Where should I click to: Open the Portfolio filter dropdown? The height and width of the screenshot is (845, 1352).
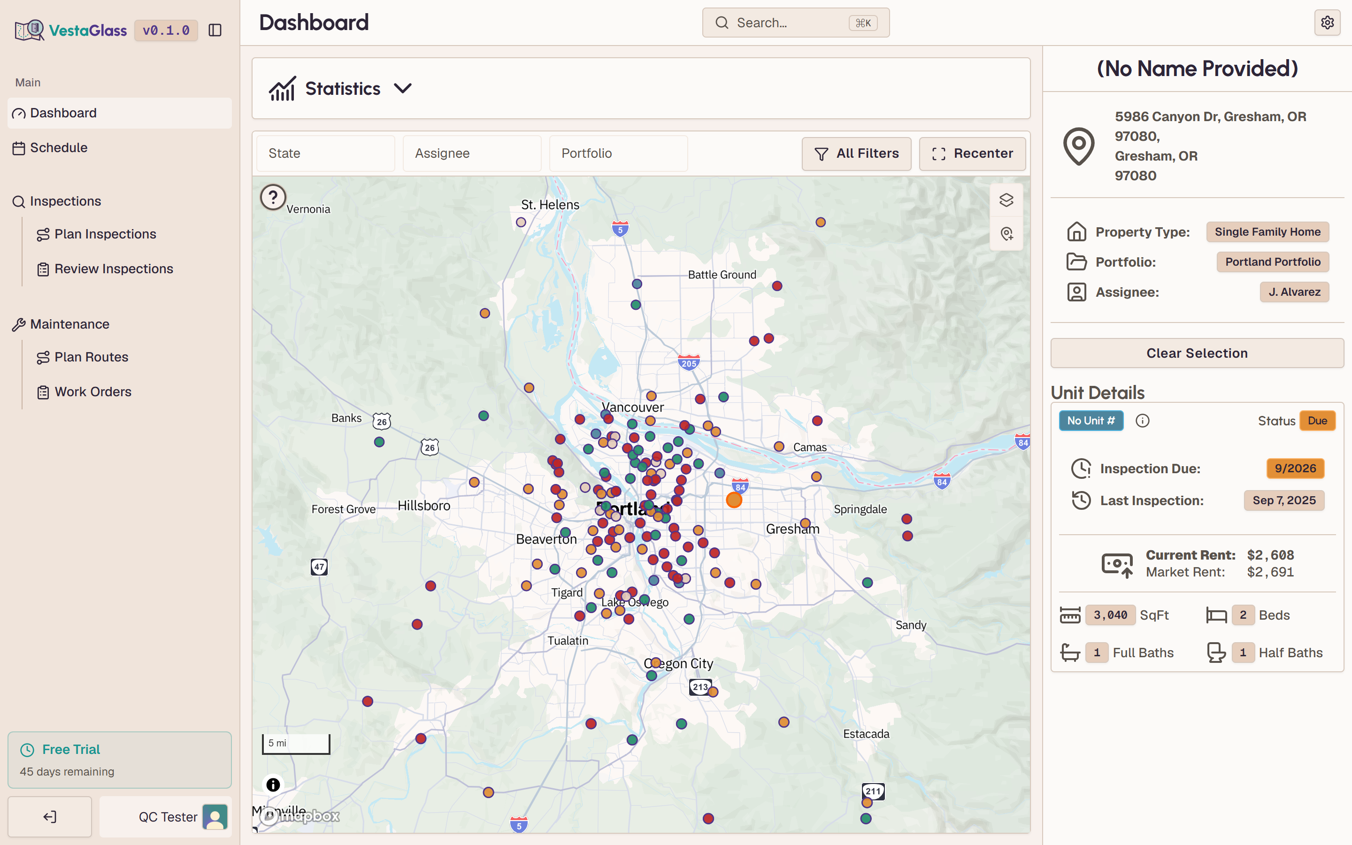click(x=618, y=153)
